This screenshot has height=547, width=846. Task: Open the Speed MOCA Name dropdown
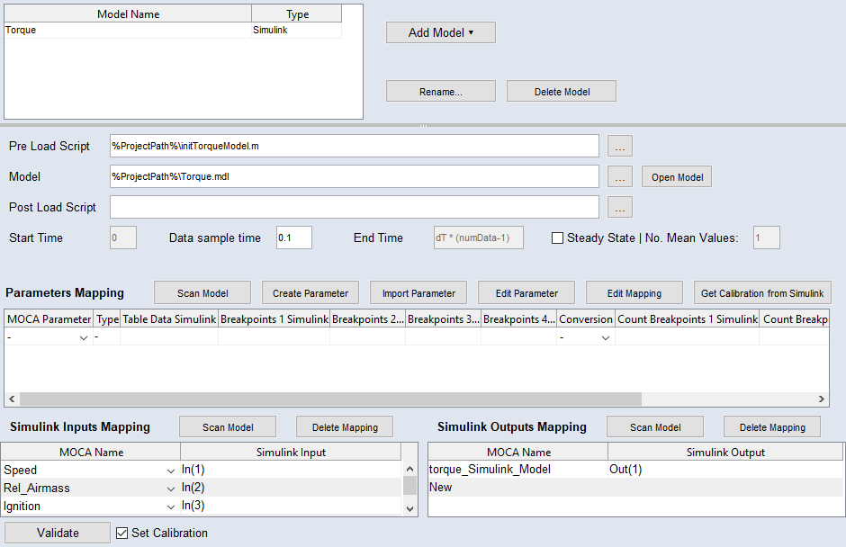(171, 471)
